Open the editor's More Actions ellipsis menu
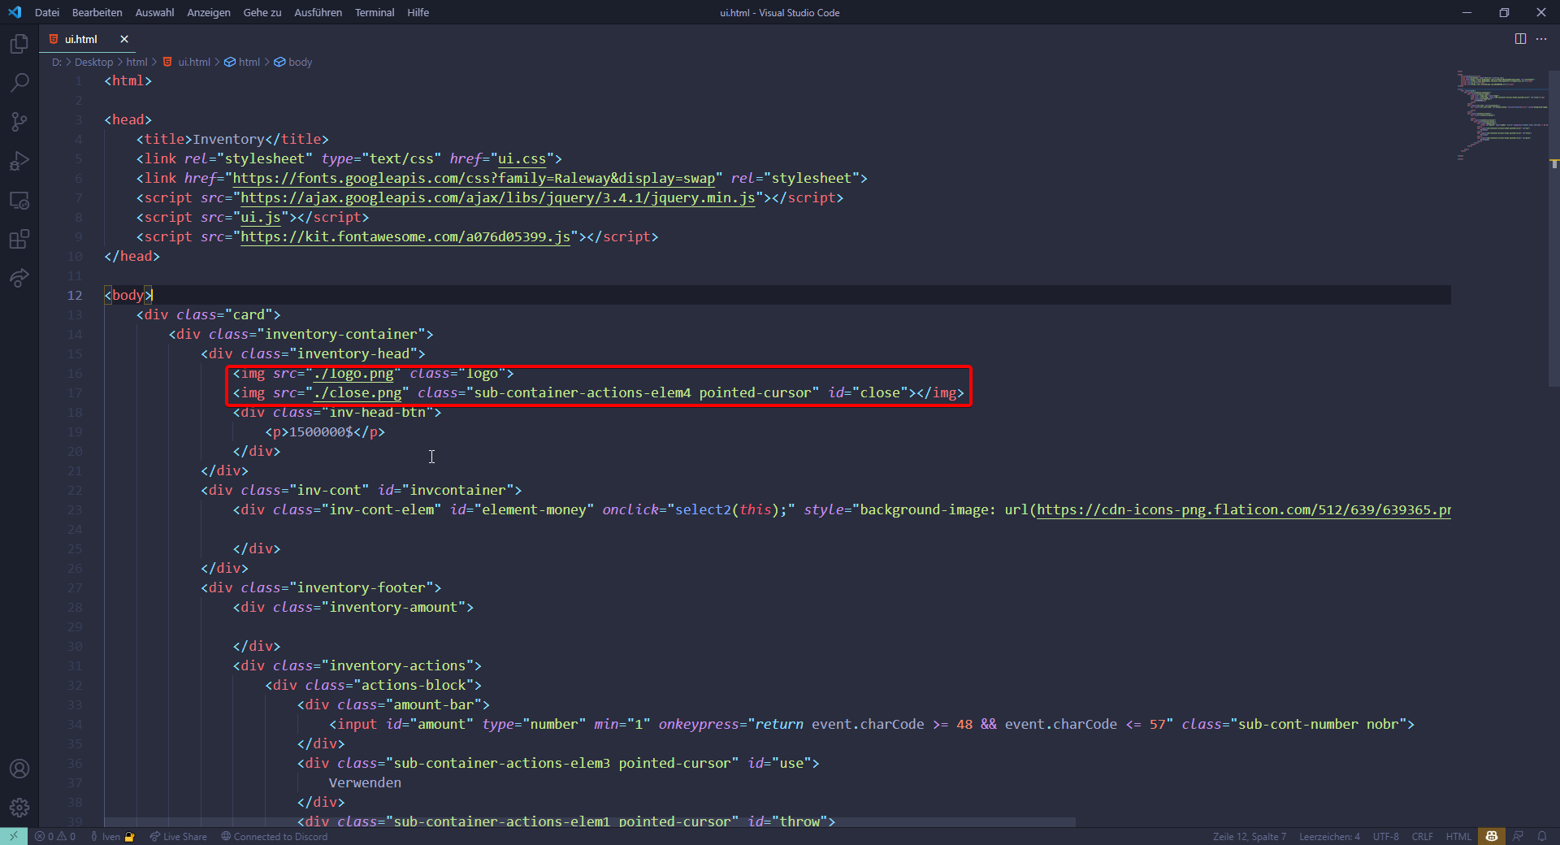Screen dimensions: 1560x845 pyautogui.click(x=1541, y=39)
